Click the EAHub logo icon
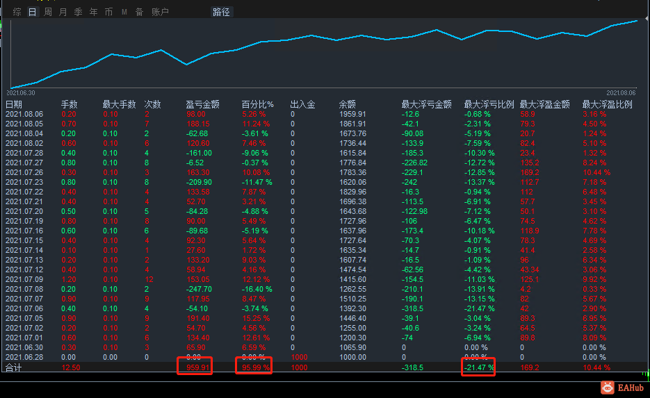Image resolution: width=650 pixels, height=398 pixels. pyautogui.click(x=608, y=388)
